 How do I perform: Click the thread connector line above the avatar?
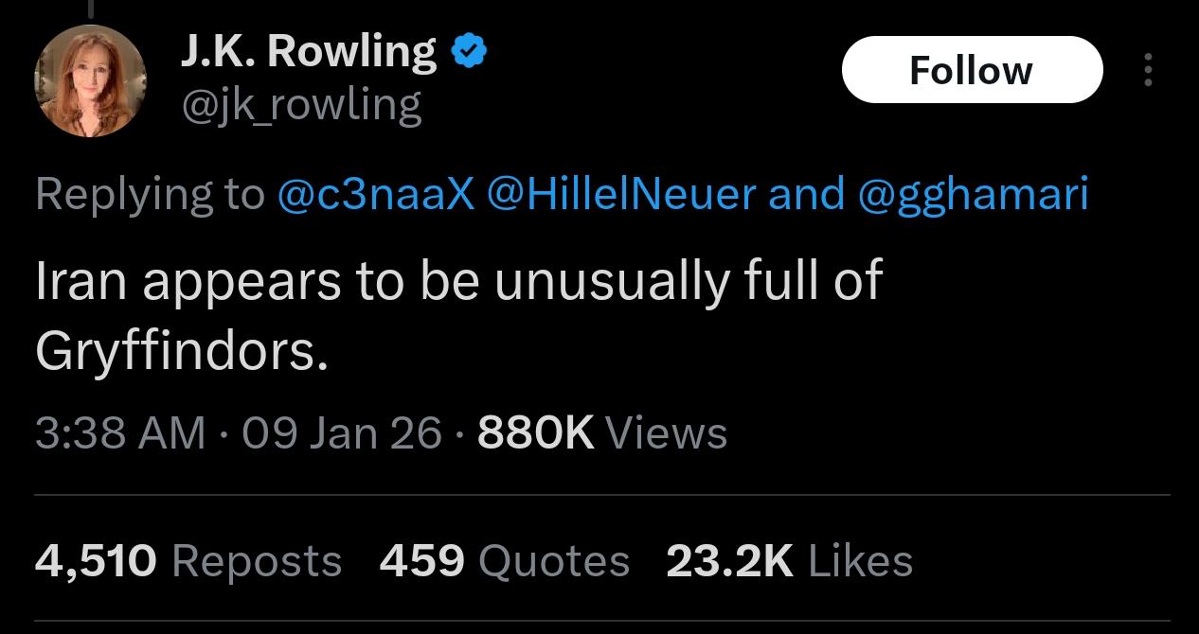tap(91, 8)
